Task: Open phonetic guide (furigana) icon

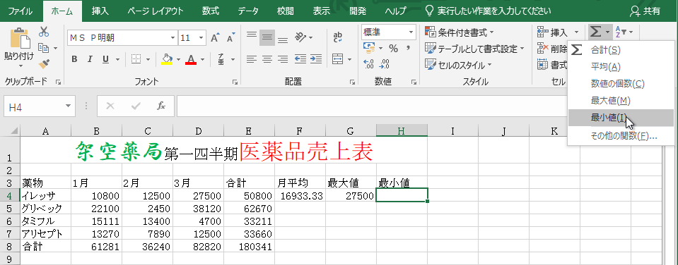Action: (221, 59)
